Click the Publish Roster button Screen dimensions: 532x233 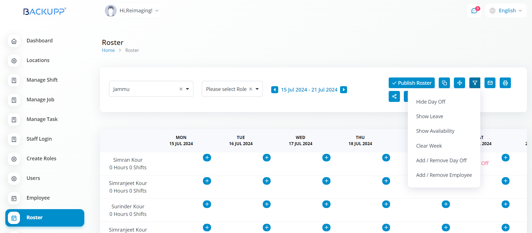[411, 83]
